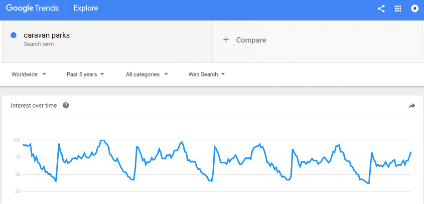Open the Google apps grid icon
The width and height of the screenshot is (424, 204).
click(x=398, y=8)
